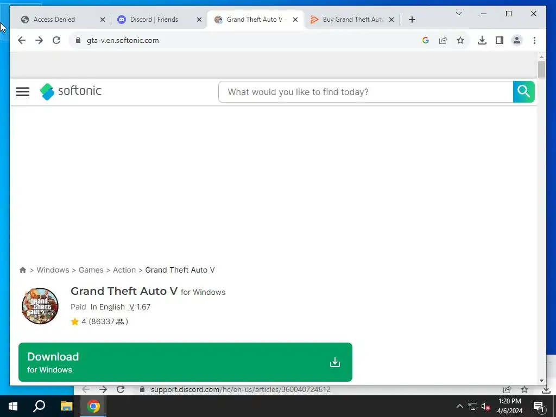Go to Softonic home via breadcrumb house icon

23,270
